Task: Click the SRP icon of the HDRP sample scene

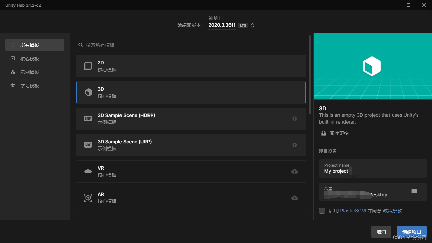Action: (88, 119)
